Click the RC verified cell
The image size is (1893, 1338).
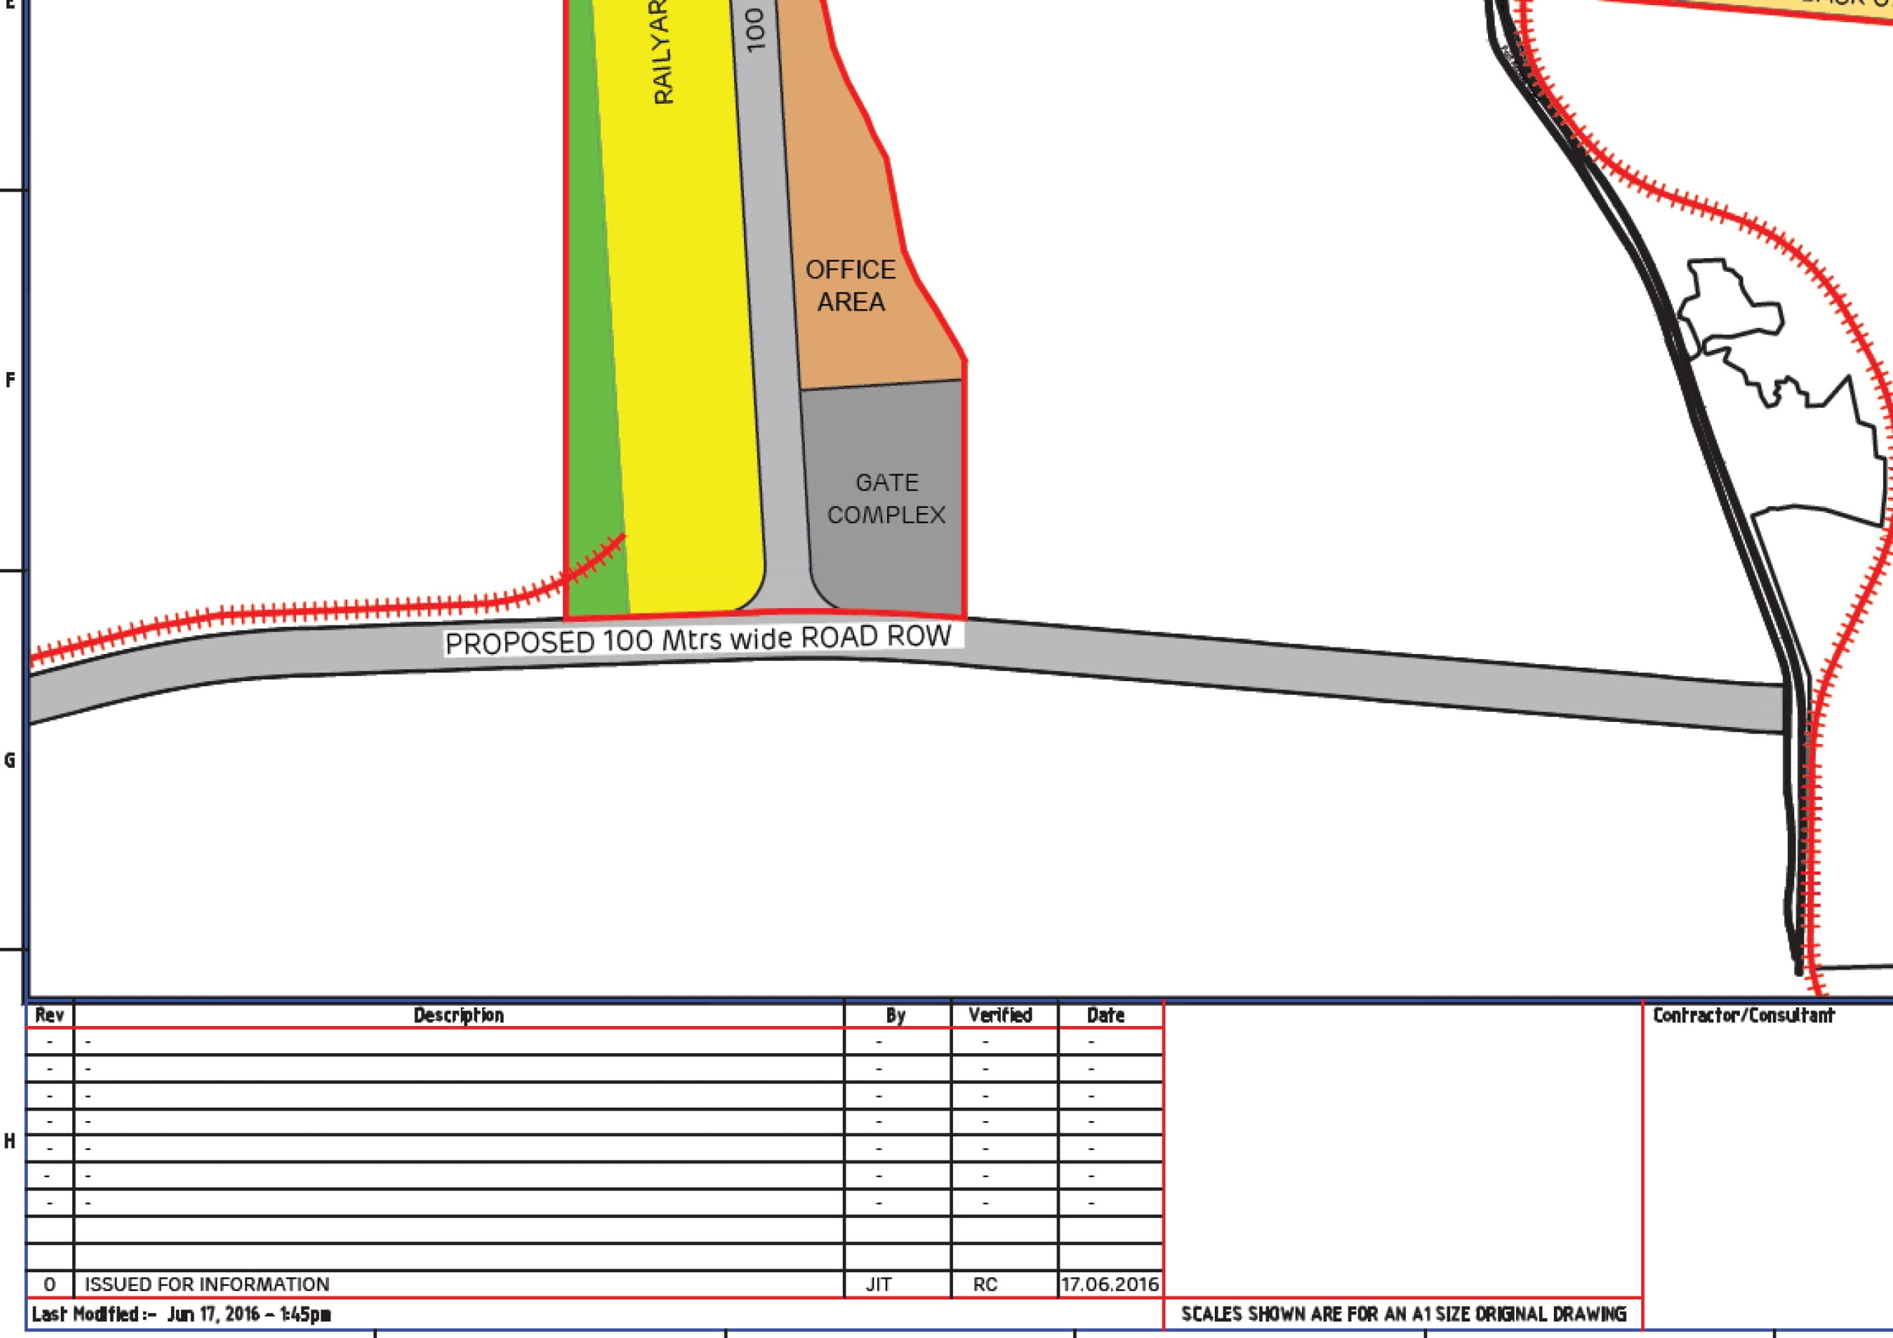coord(985,1284)
